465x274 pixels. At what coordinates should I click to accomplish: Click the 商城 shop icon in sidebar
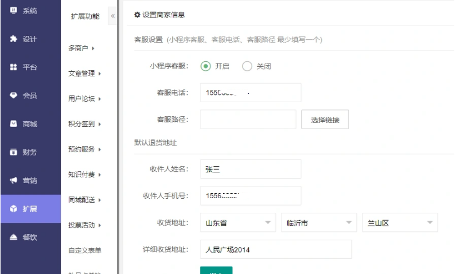(14, 124)
